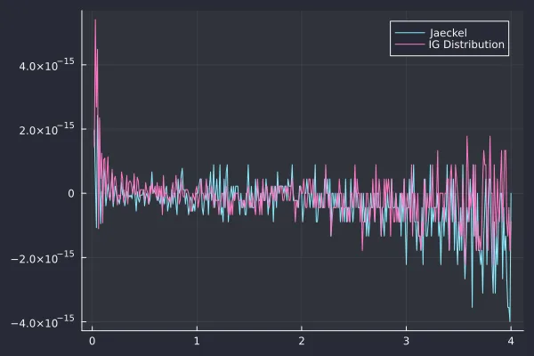Click the pink line sample in legend

coord(410,44)
